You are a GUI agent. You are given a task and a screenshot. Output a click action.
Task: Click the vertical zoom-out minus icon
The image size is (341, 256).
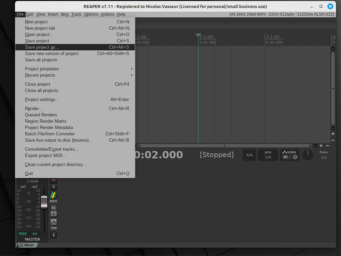pyautogui.click(x=333, y=140)
